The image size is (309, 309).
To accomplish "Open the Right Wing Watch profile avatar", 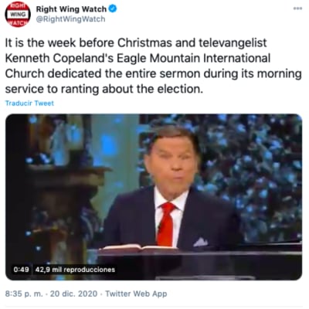I will click(18, 14).
